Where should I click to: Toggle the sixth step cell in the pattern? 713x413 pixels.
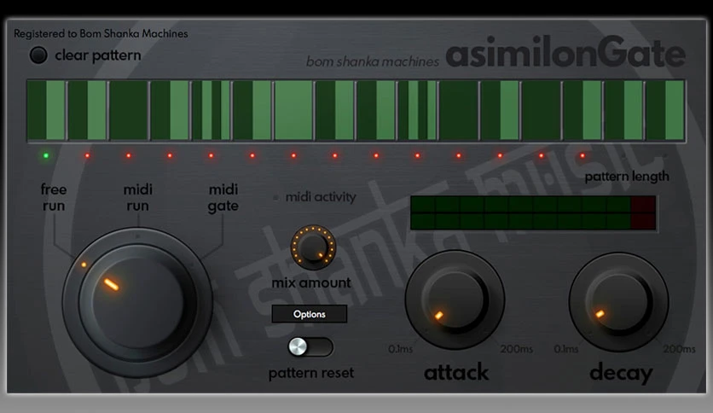coord(252,110)
